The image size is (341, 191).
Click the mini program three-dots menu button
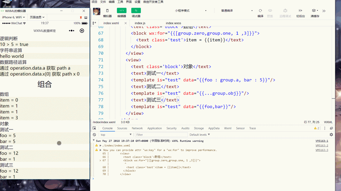click(71, 31)
